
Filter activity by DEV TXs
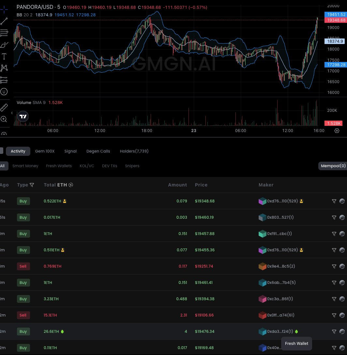click(109, 166)
